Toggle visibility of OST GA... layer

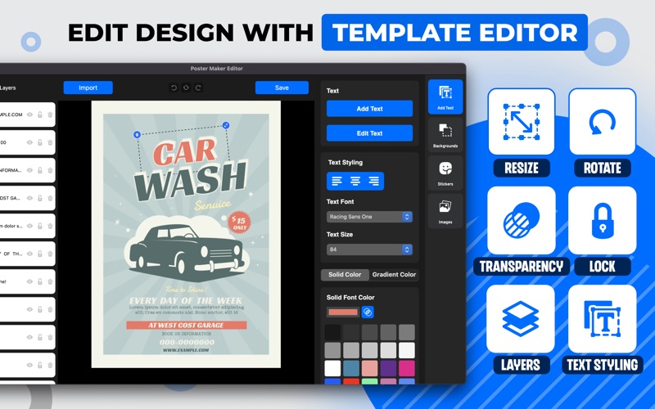29,198
